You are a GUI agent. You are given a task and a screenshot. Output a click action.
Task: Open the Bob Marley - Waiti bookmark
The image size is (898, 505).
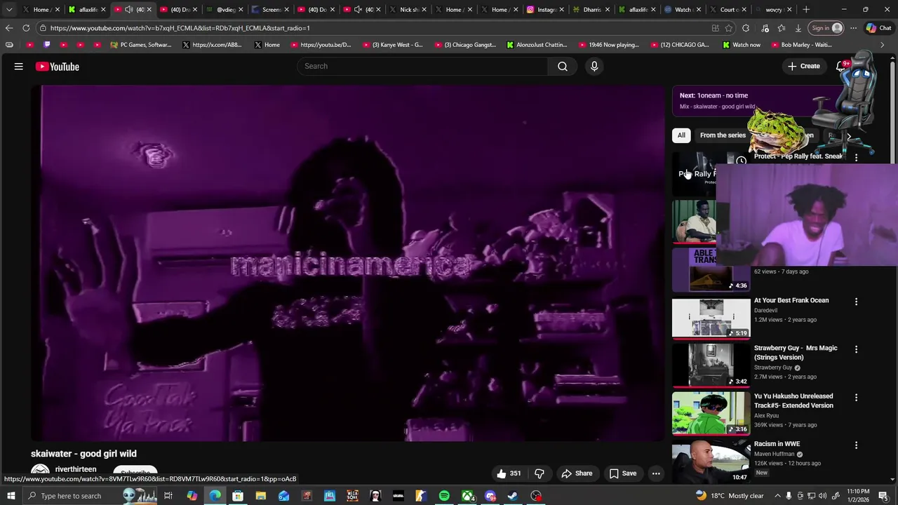[801, 45]
